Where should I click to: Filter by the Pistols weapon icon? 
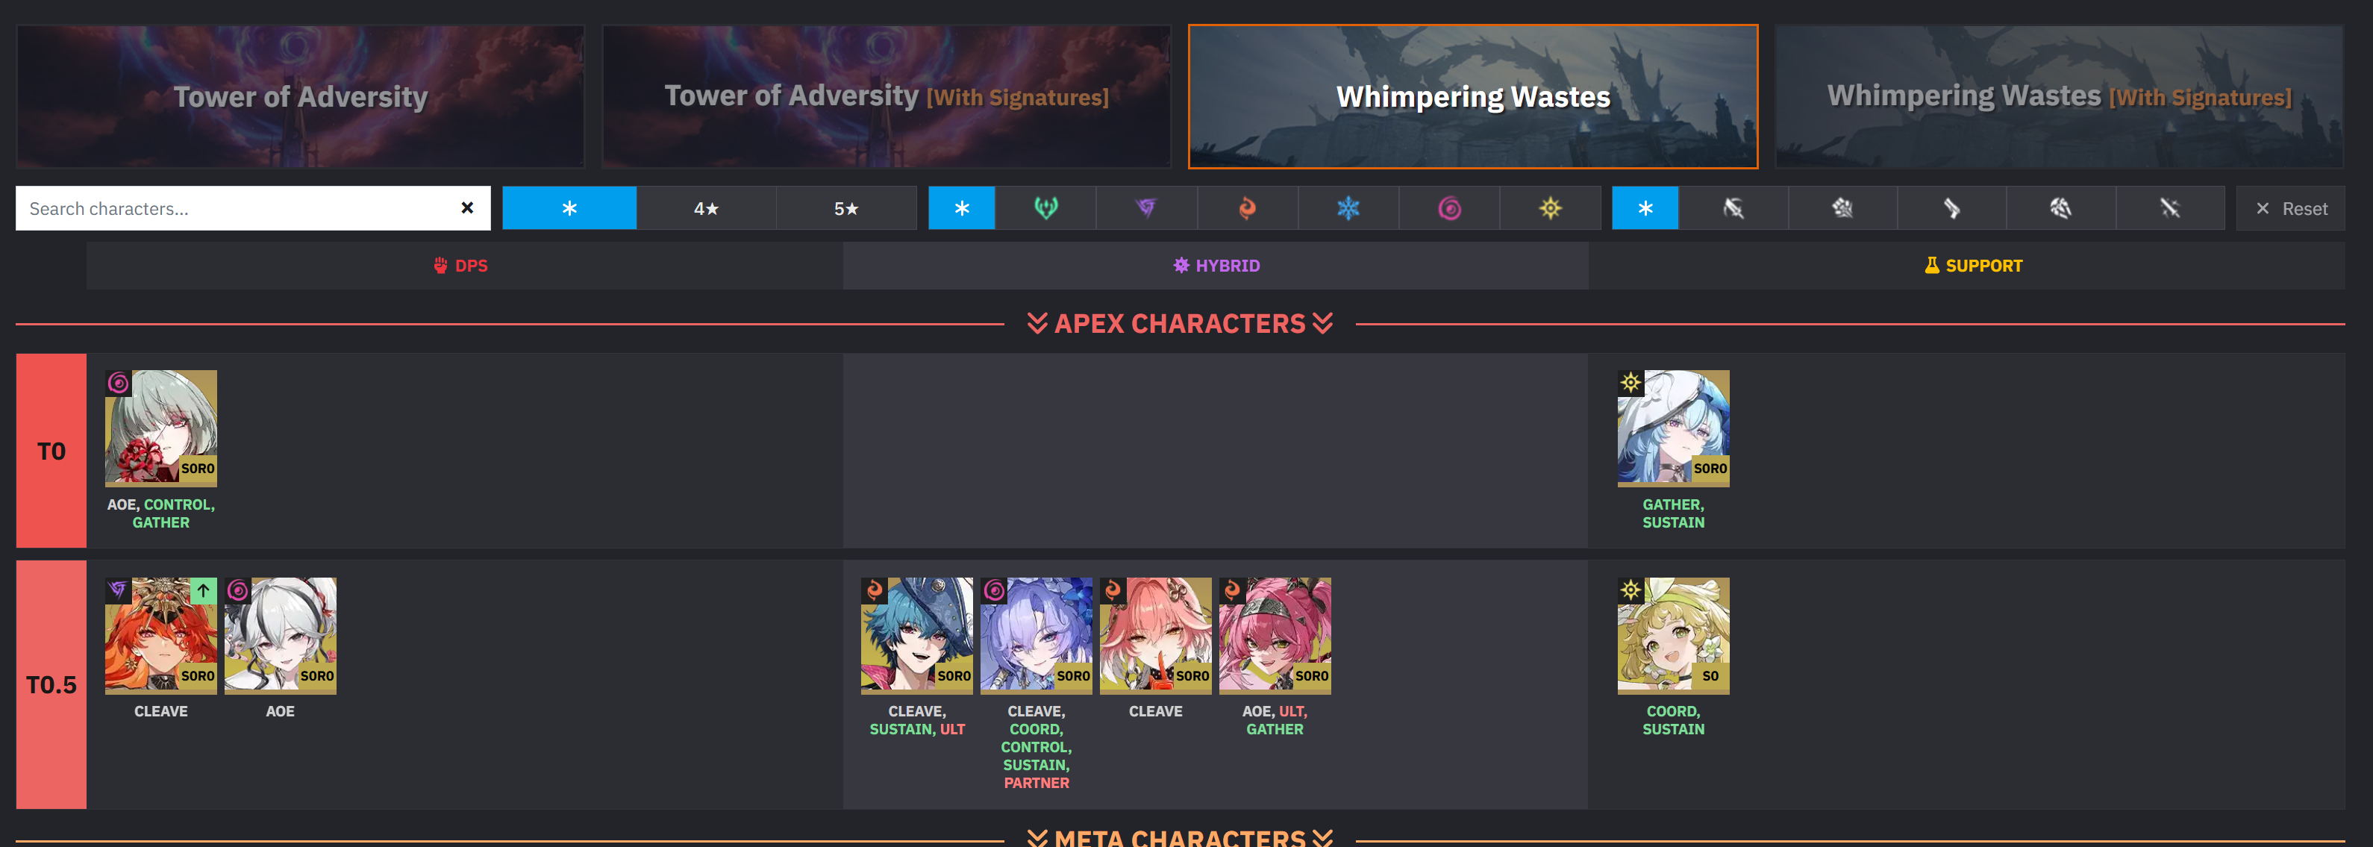click(x=1952, y=208)
